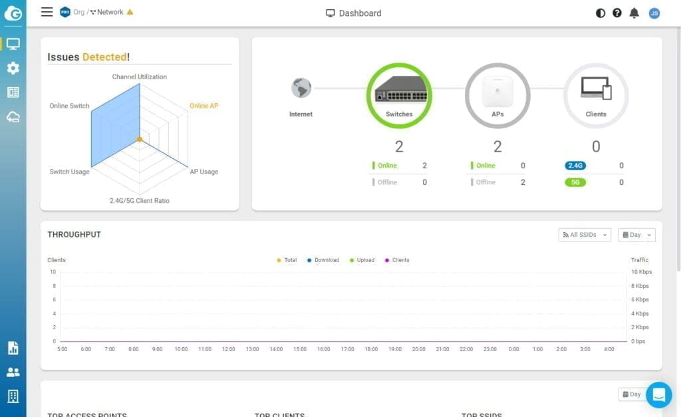
Task: Toggle dark mode contrast icon
Action: pyautogui.click(x=601, y=13)
